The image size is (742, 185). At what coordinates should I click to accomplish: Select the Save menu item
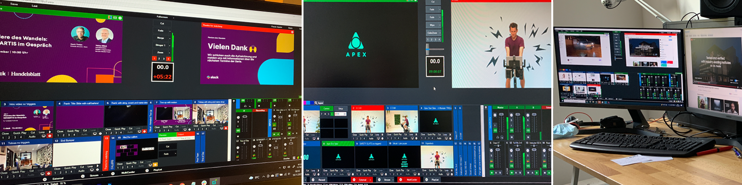14,4
